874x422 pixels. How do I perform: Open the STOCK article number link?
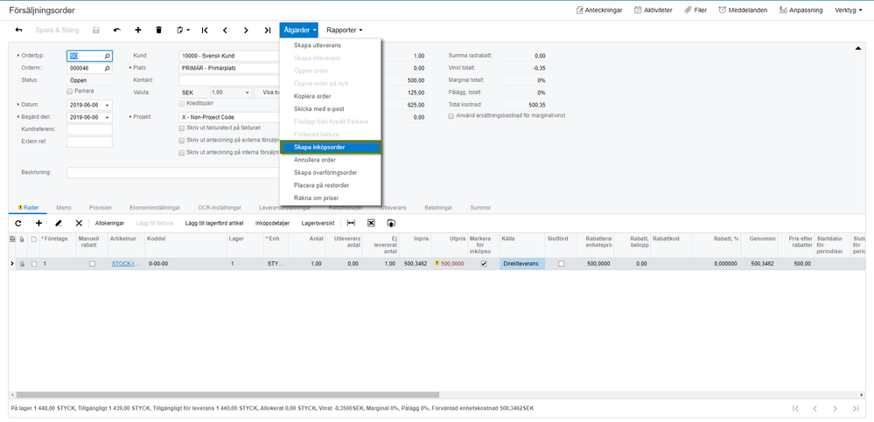click(x=125, y=264)
